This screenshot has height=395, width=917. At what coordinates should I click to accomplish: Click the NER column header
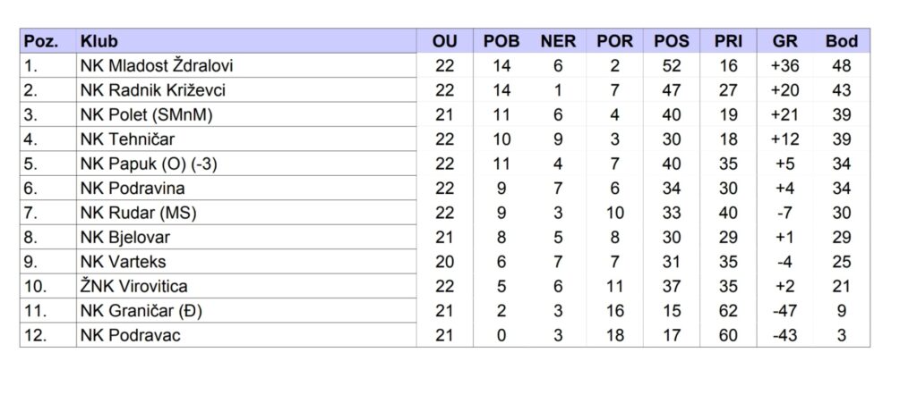pyautogui.click(x=558, y=41)
